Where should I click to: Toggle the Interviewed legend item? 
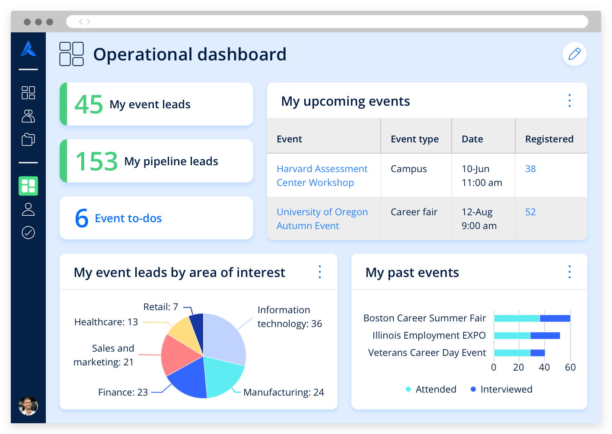click(501, 389)
